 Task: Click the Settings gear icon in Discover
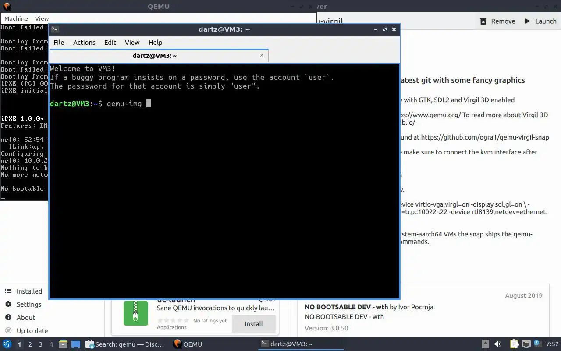pos(8,304)
